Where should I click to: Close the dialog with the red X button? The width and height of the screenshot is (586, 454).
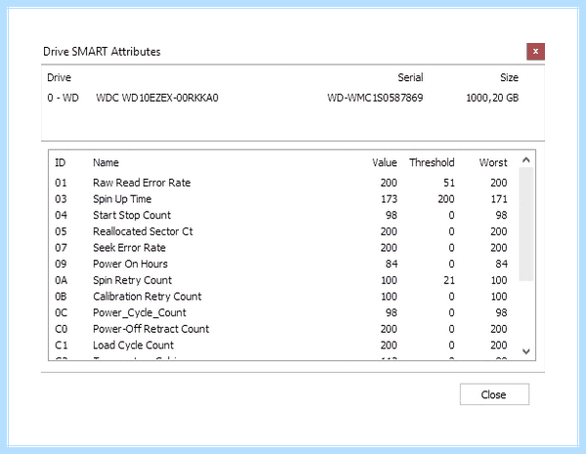coord(535,52)
